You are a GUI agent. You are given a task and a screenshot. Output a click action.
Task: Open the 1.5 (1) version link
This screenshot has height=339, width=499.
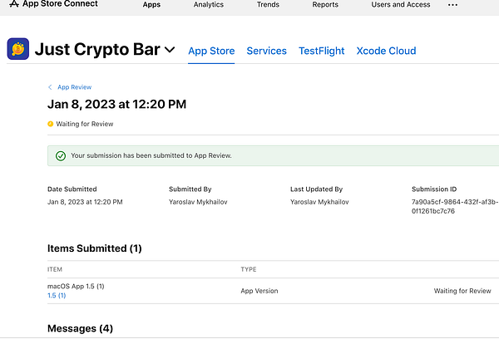point(57,296)
